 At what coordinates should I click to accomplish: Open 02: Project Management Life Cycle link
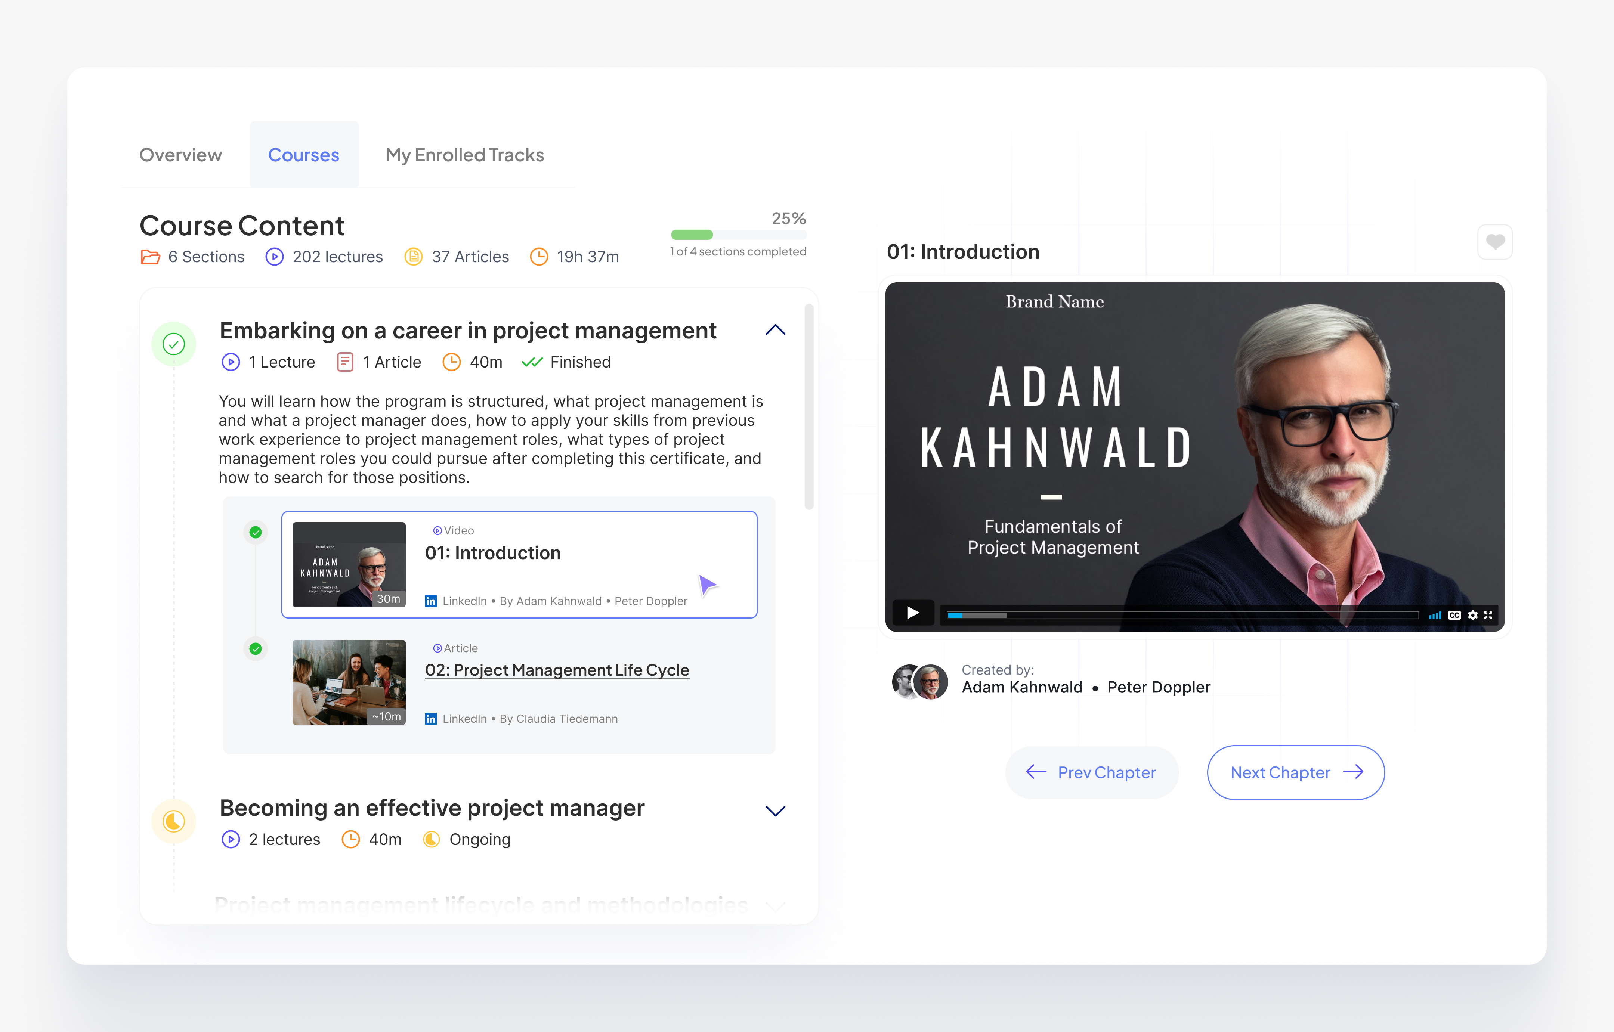coord(557,670)
